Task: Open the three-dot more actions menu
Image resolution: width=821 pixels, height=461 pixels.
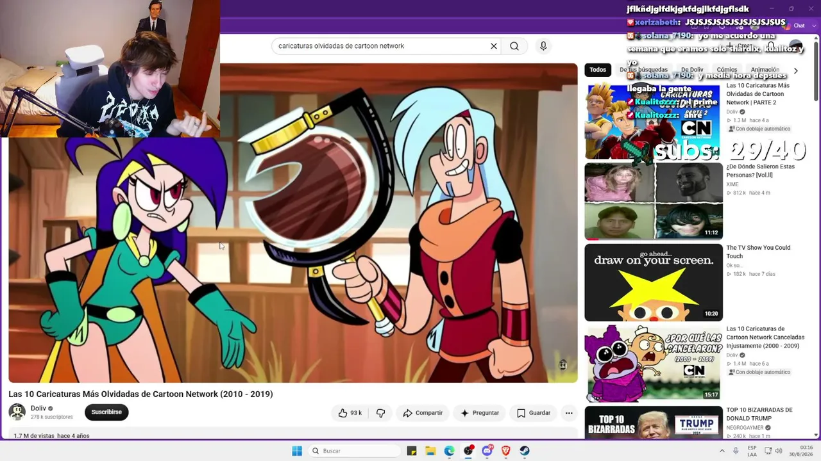Action: point(569,413)
